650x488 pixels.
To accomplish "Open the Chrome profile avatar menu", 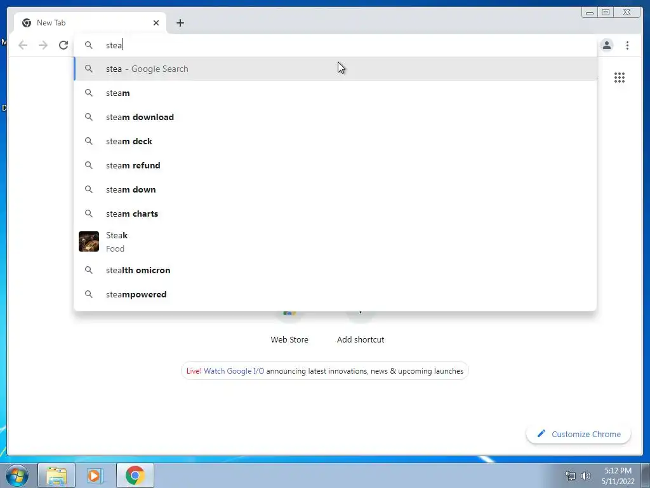I will click(x=606, y=45).
